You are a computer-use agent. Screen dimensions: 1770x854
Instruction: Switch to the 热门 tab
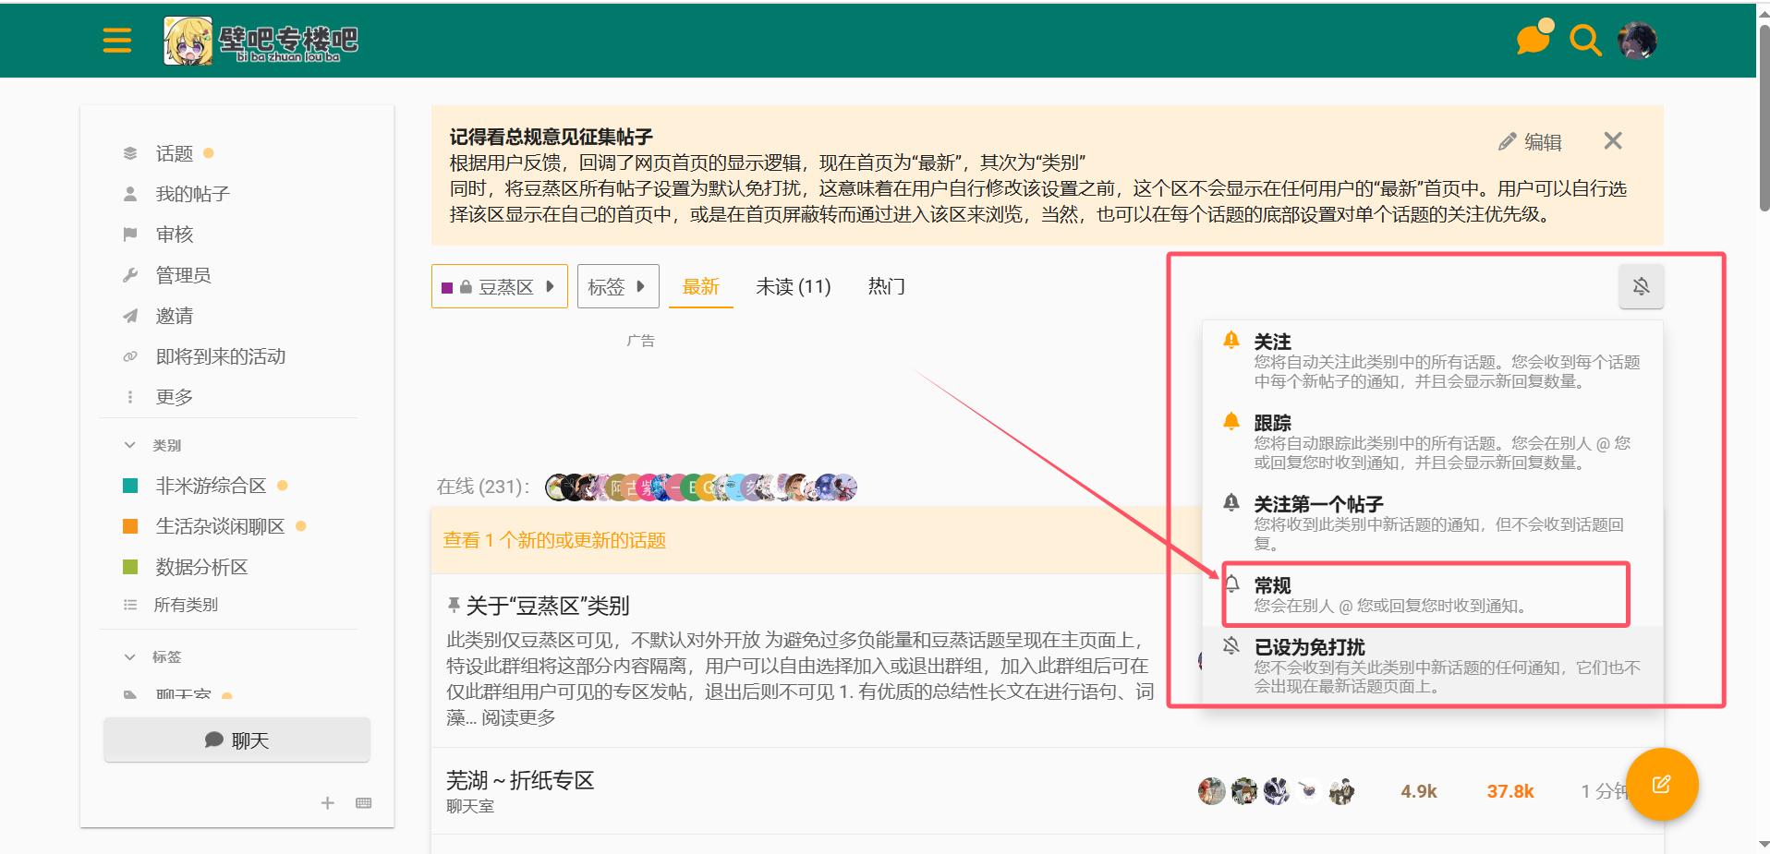point(886,287)
